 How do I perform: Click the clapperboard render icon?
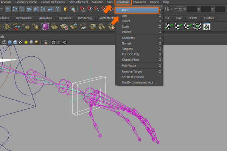[167, 9]
